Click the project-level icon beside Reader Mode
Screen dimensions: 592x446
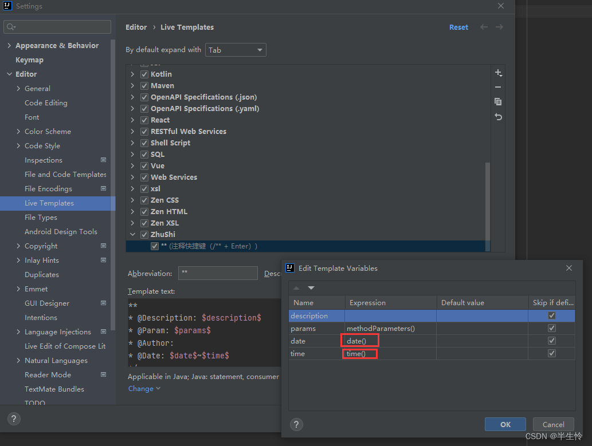pos(104,374)
